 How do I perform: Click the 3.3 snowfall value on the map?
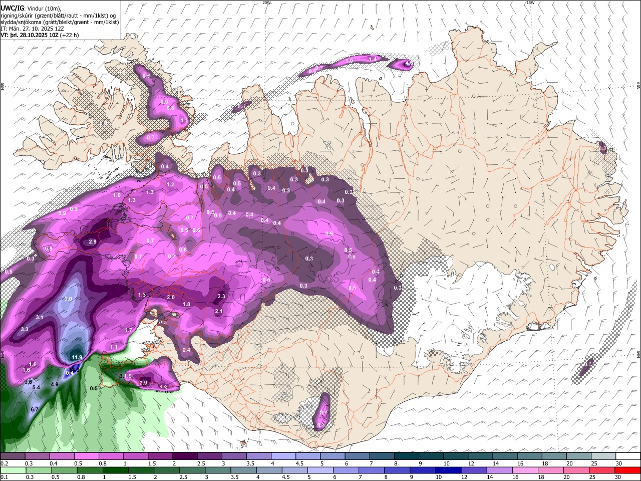(24, 329)
